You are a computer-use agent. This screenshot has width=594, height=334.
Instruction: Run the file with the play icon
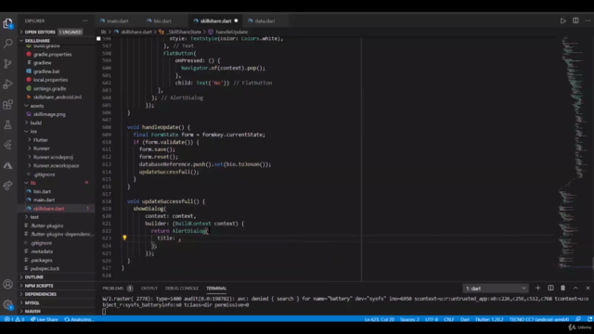(563, 20)
